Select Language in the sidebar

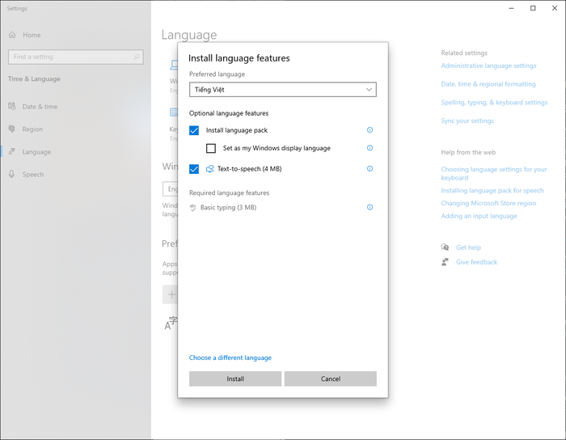tap(36, 152)
